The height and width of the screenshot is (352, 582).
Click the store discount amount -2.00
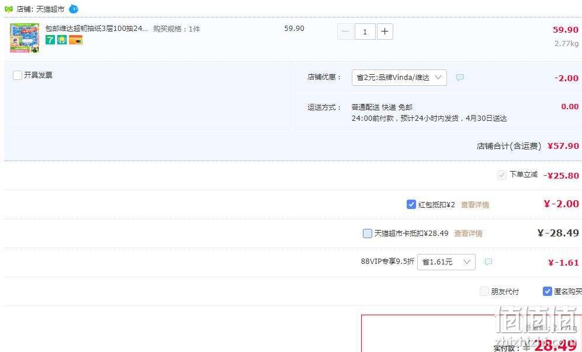point(566,78)
